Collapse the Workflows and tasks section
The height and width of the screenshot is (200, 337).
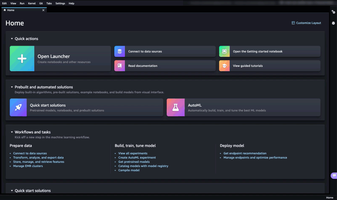click(x=12, y=132)
